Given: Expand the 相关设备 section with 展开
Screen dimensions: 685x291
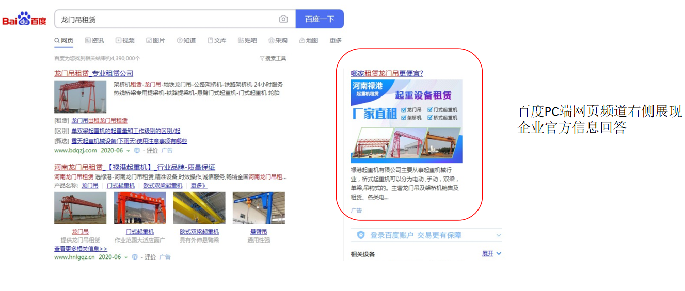Looking at the screenshot, I should (491, 253).
